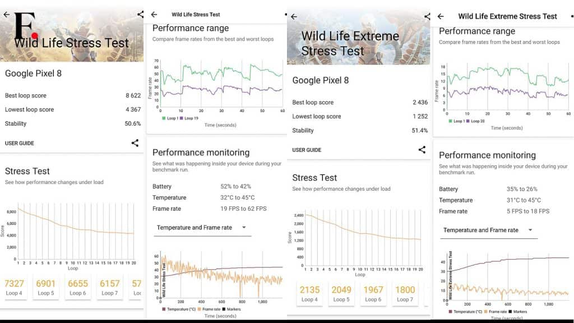Tap share icon at top of Wild Life Stress Test banner

coord(140,15)
